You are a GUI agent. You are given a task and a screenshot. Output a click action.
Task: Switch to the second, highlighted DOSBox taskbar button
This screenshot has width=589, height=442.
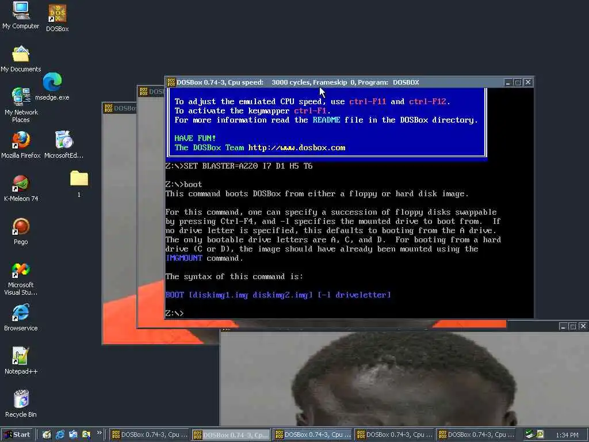(x=231, y=435)
